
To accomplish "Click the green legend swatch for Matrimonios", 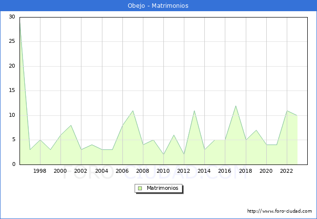I will tap(140, 188).
